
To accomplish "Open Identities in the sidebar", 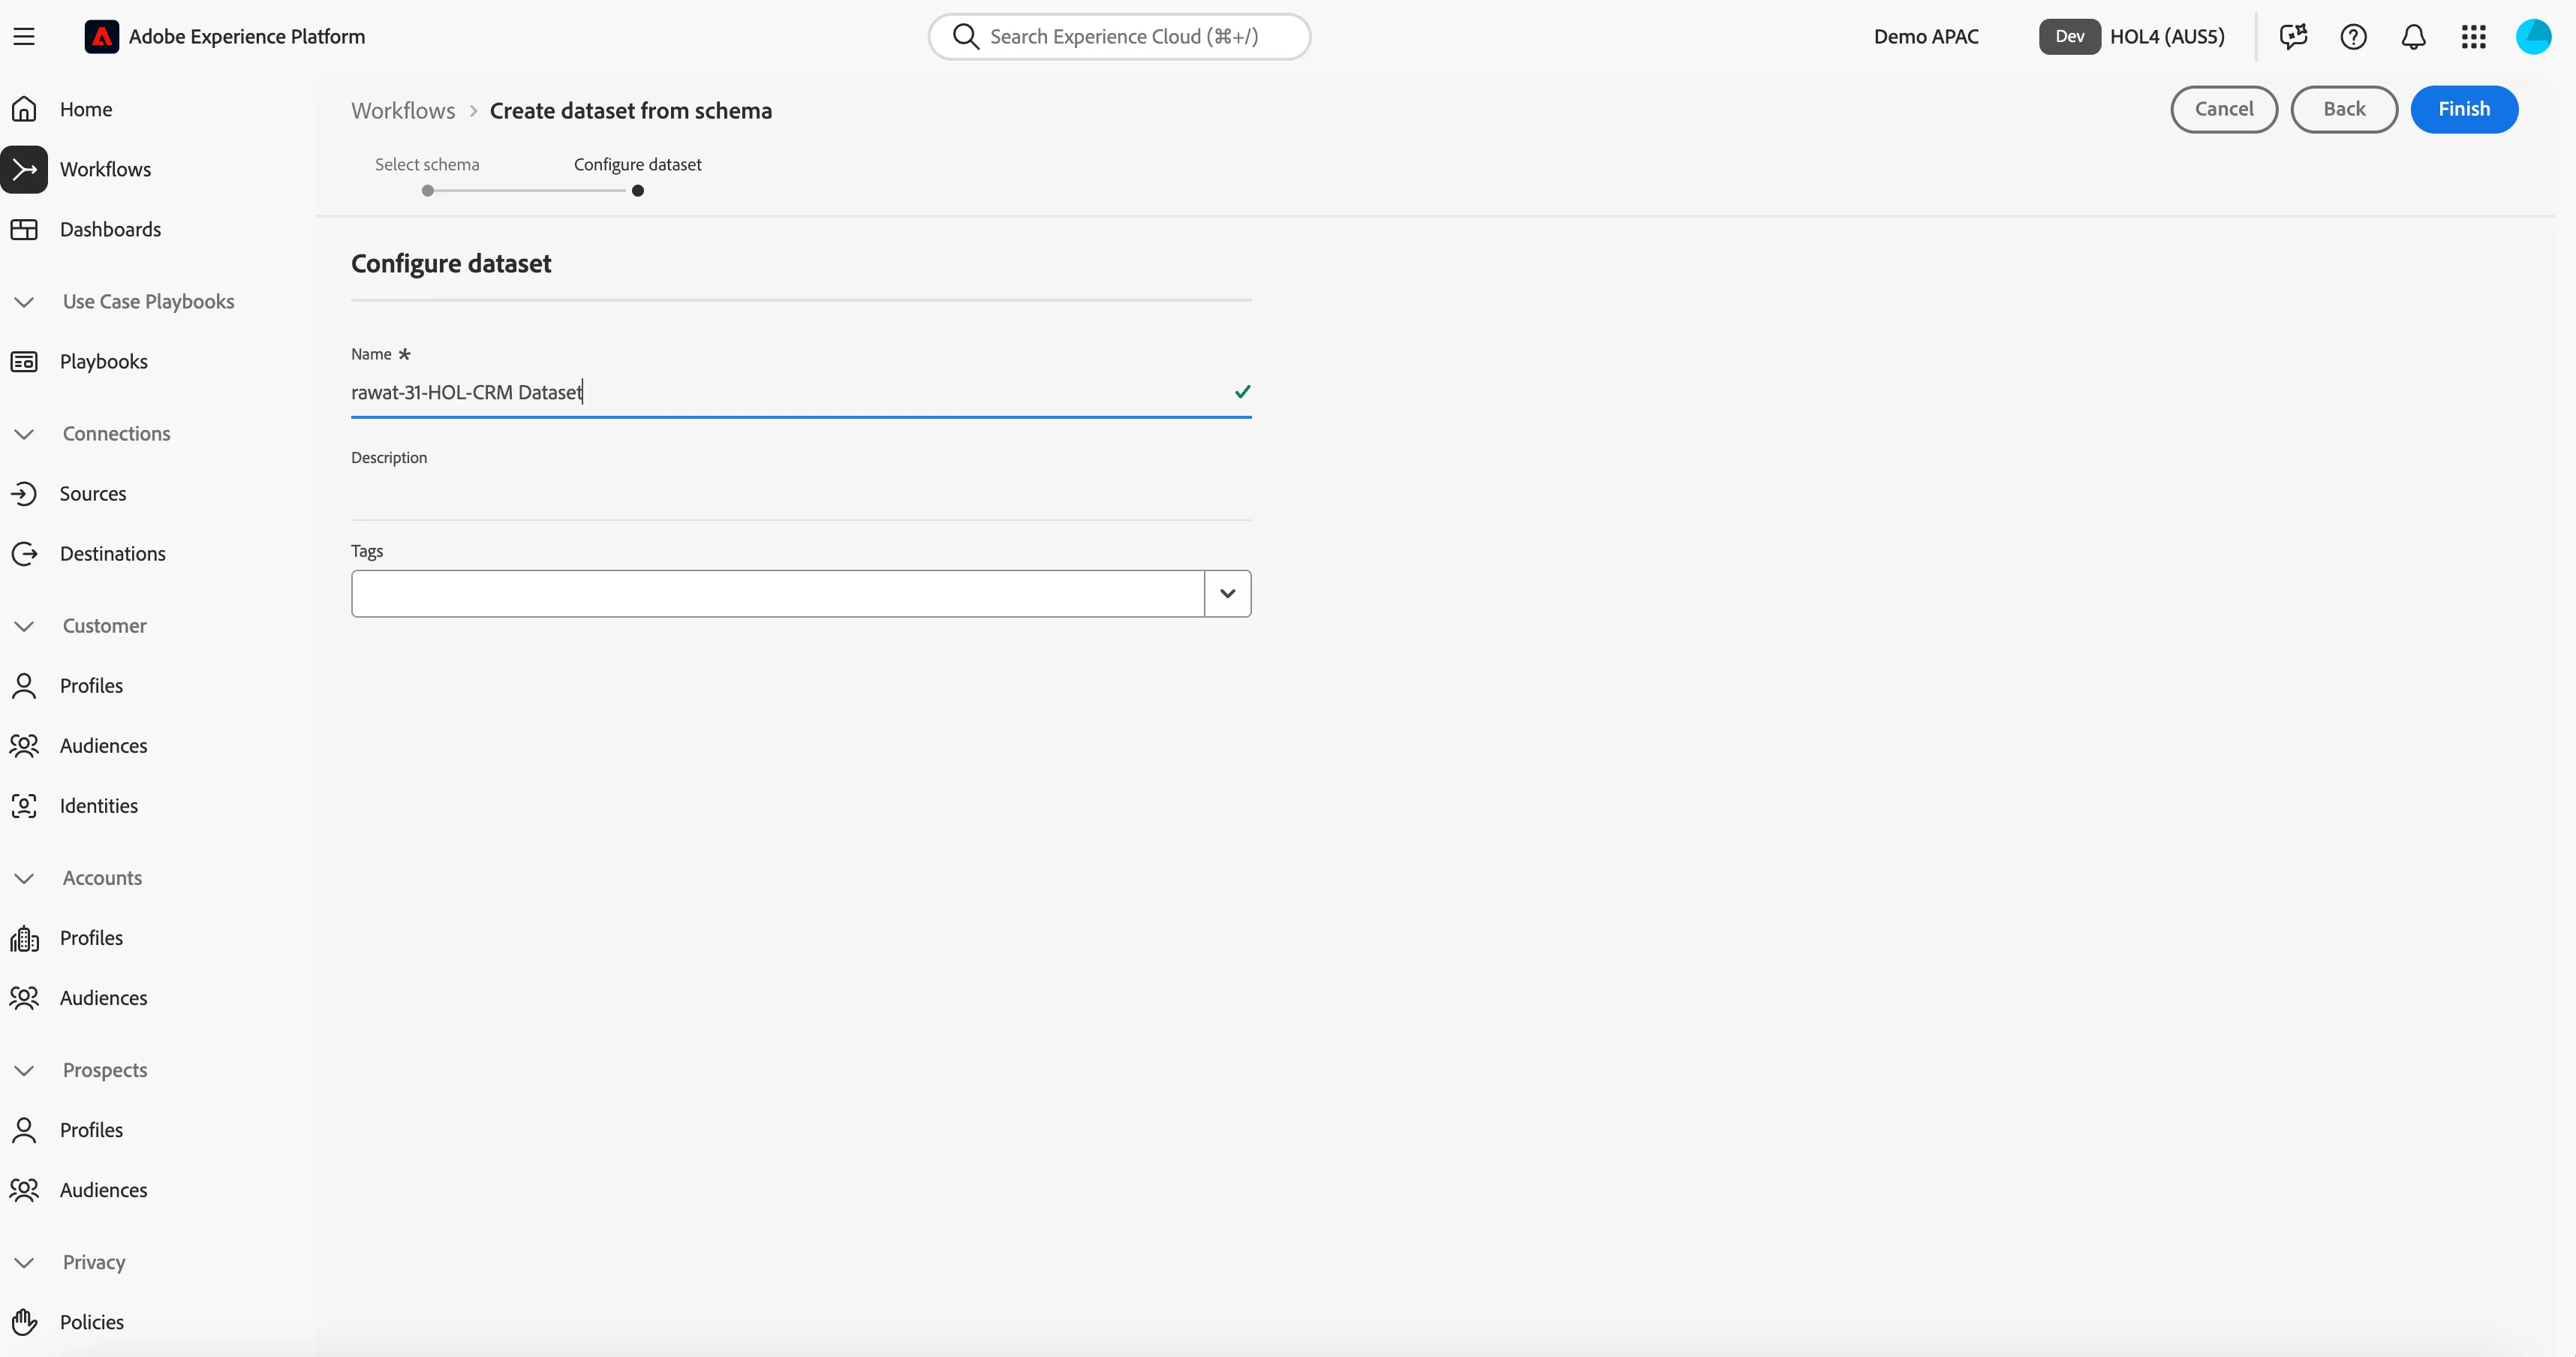I will (98, 805).
